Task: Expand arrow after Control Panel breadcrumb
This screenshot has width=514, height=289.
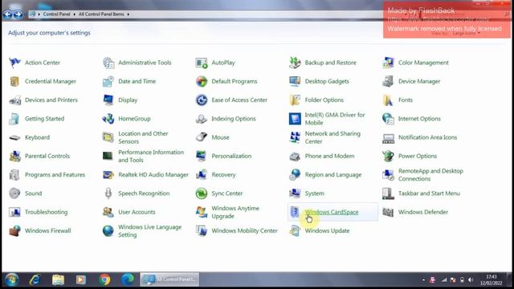Action: tap(75, 14)
